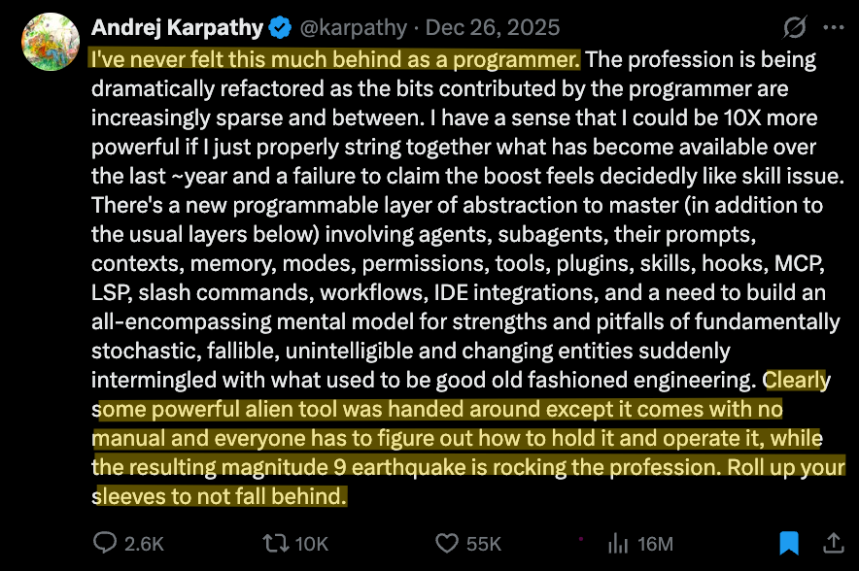Click the Andrej Karpathy display name

click(177, 27)
